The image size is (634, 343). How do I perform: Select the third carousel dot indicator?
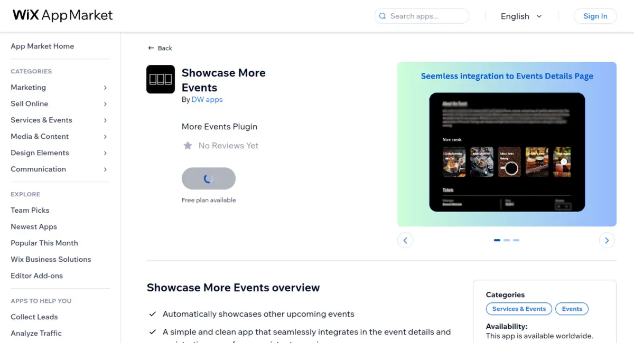(x=516, y=240)
